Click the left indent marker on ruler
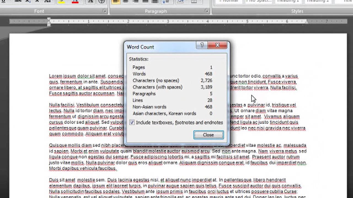Viewport: 353px width, 198px height. tap(49, 24)
